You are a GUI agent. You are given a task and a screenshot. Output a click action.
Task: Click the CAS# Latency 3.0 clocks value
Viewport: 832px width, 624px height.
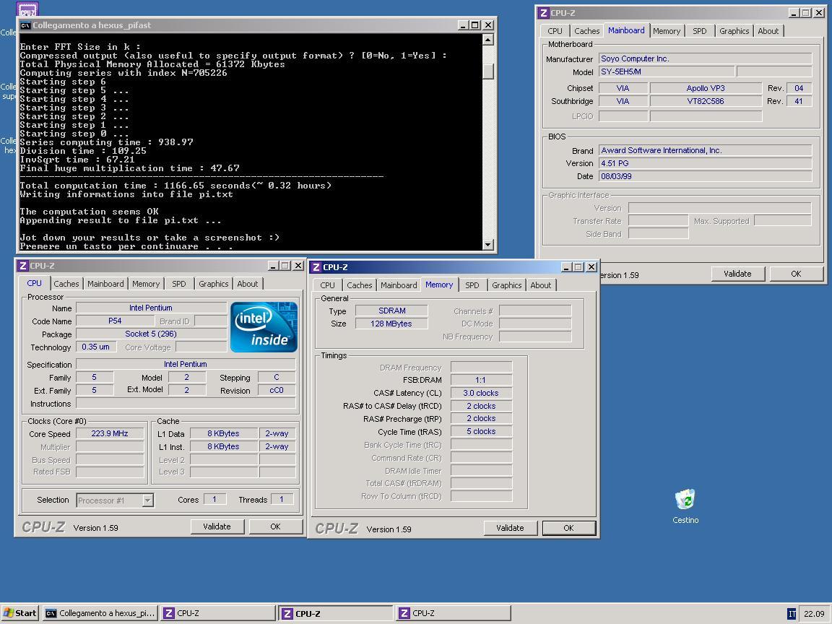(481, 393)
